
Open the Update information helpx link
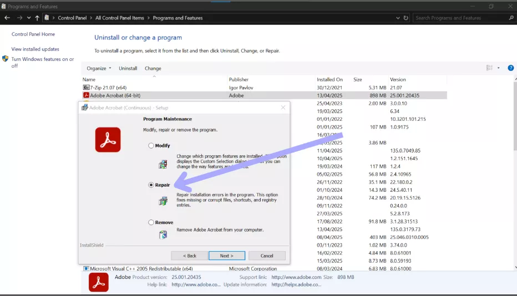pos(296,284)
